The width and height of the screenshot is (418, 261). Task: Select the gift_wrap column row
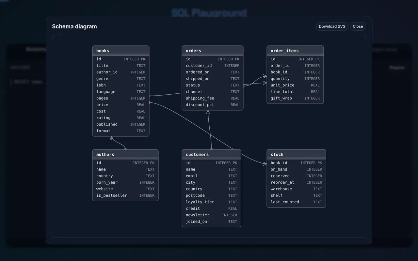point(295,98)
